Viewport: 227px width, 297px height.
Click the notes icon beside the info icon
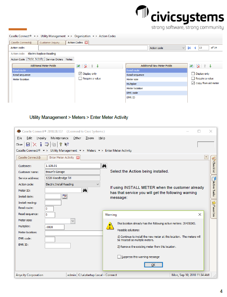(x=47, y=144)
